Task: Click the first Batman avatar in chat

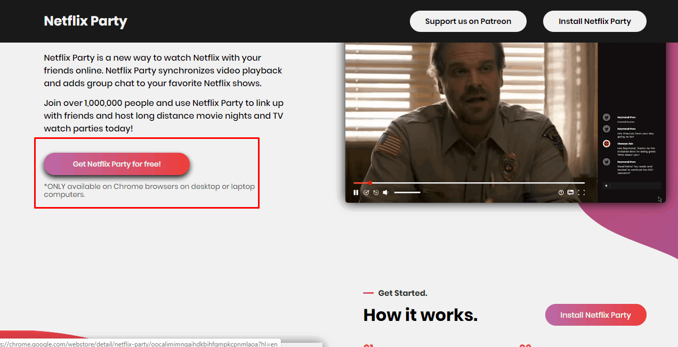Action: [x=607, y=117]
